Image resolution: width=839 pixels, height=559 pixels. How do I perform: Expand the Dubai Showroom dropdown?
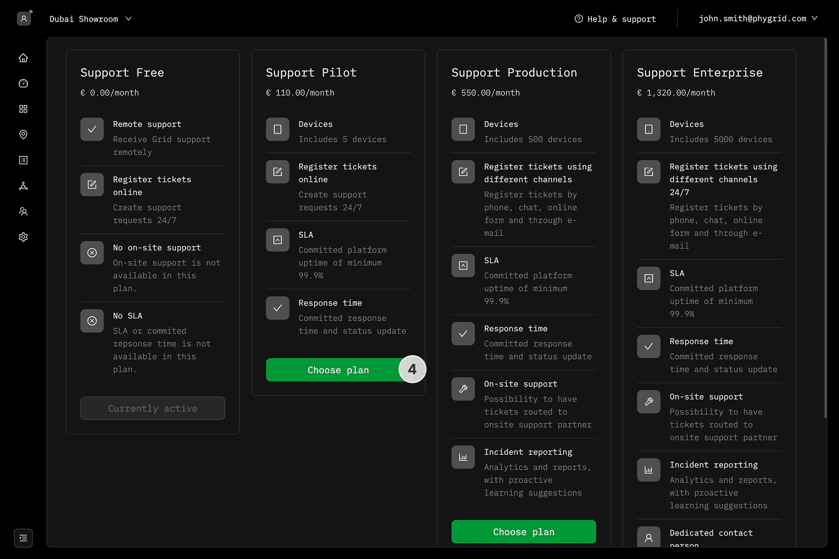click(90, 19)
